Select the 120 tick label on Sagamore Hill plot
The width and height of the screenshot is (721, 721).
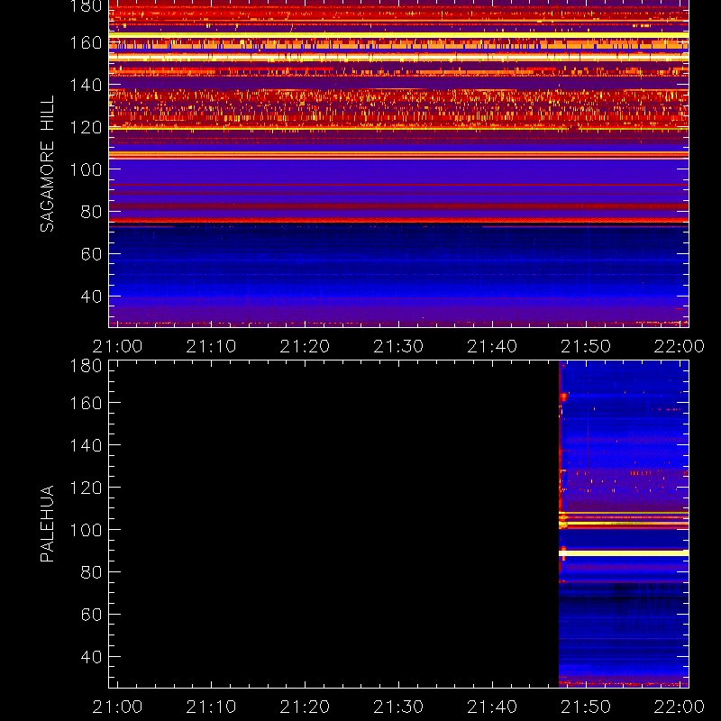click(86, 127)
